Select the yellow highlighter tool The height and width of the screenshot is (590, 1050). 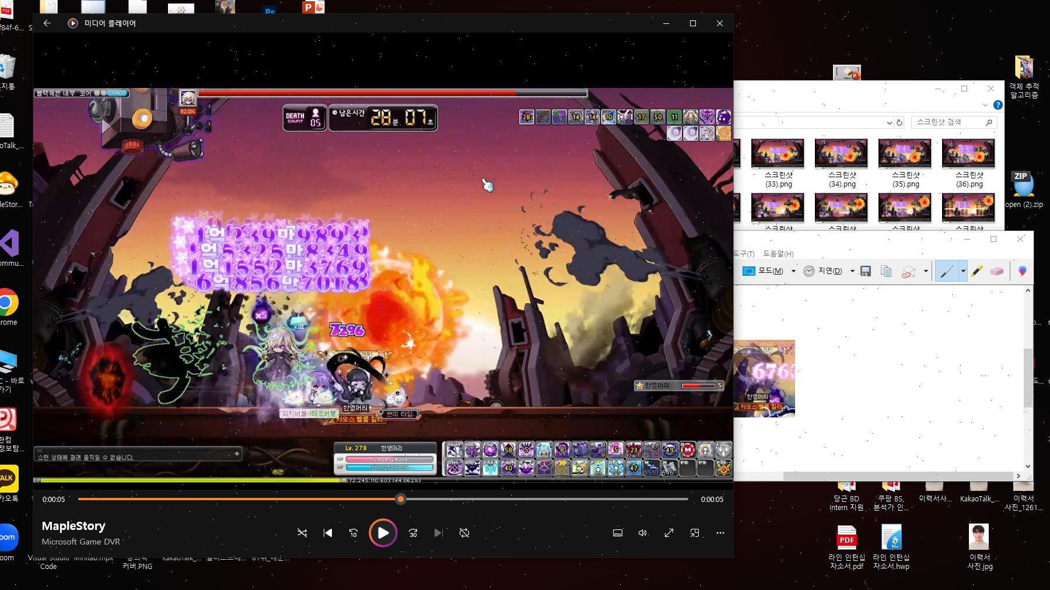977,271
